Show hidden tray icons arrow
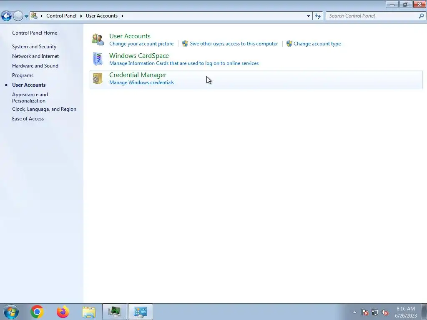This screenshot has width=427, height=320. [354, 312]
